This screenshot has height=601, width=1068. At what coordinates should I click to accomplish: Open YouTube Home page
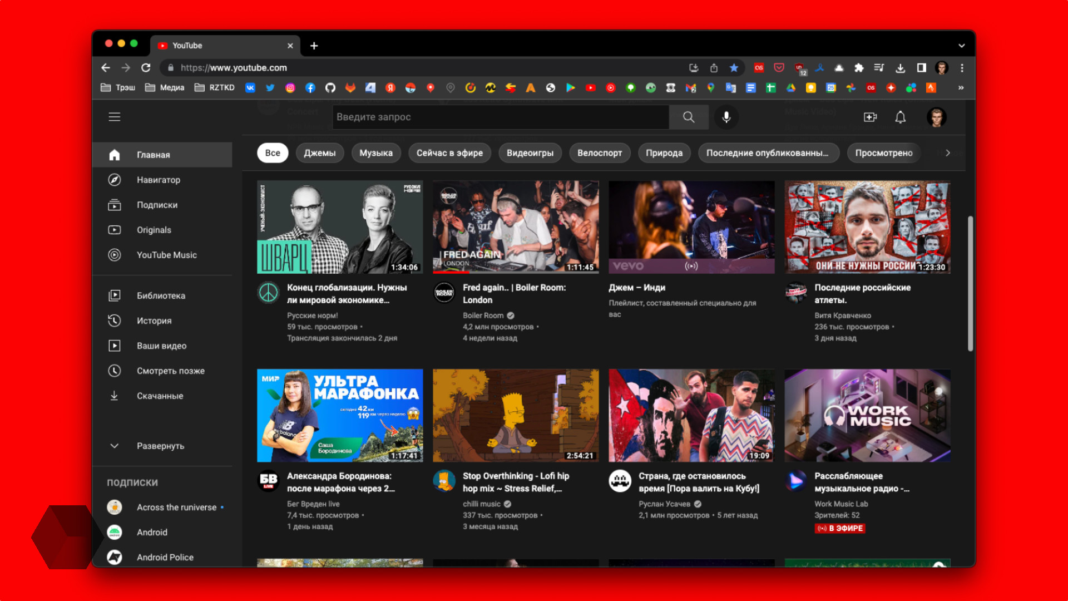tap(154, 154)
